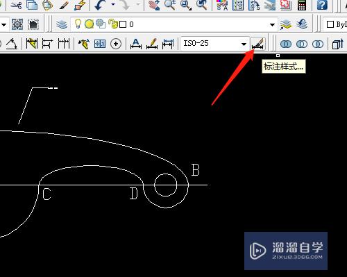Open the Dimension Style manager button
The width and height of the screenshot is (347, 277).
[257, 44]
